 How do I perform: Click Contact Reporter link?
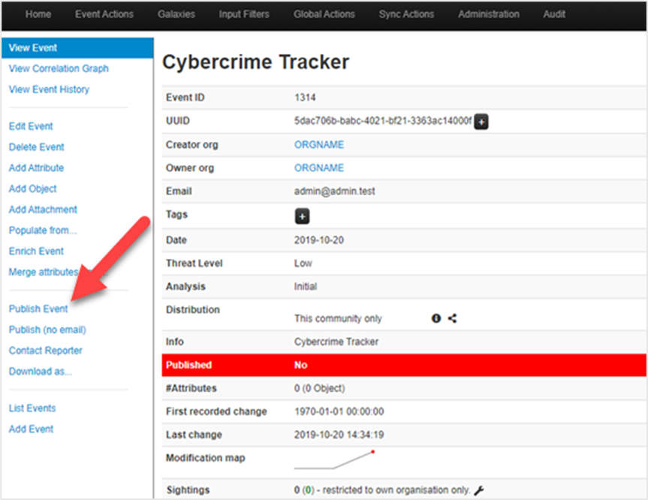[46, 351]
